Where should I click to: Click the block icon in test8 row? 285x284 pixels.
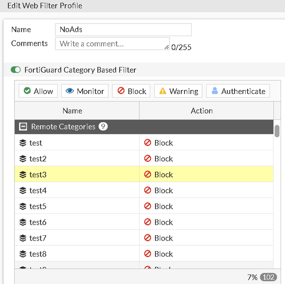click(x=148, y=254)
